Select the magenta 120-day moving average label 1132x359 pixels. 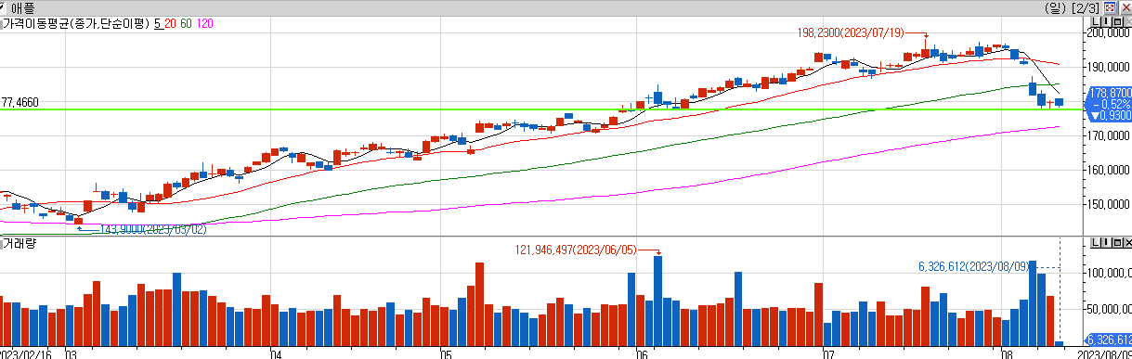205,22
